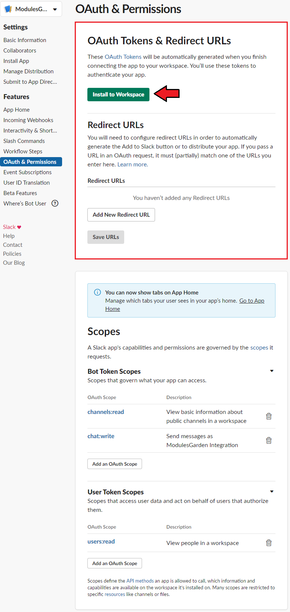Image resolution: width=290 pixels, height=612 pixels.
Task: Open the scopes link in Scopes description
Action: 259,347
